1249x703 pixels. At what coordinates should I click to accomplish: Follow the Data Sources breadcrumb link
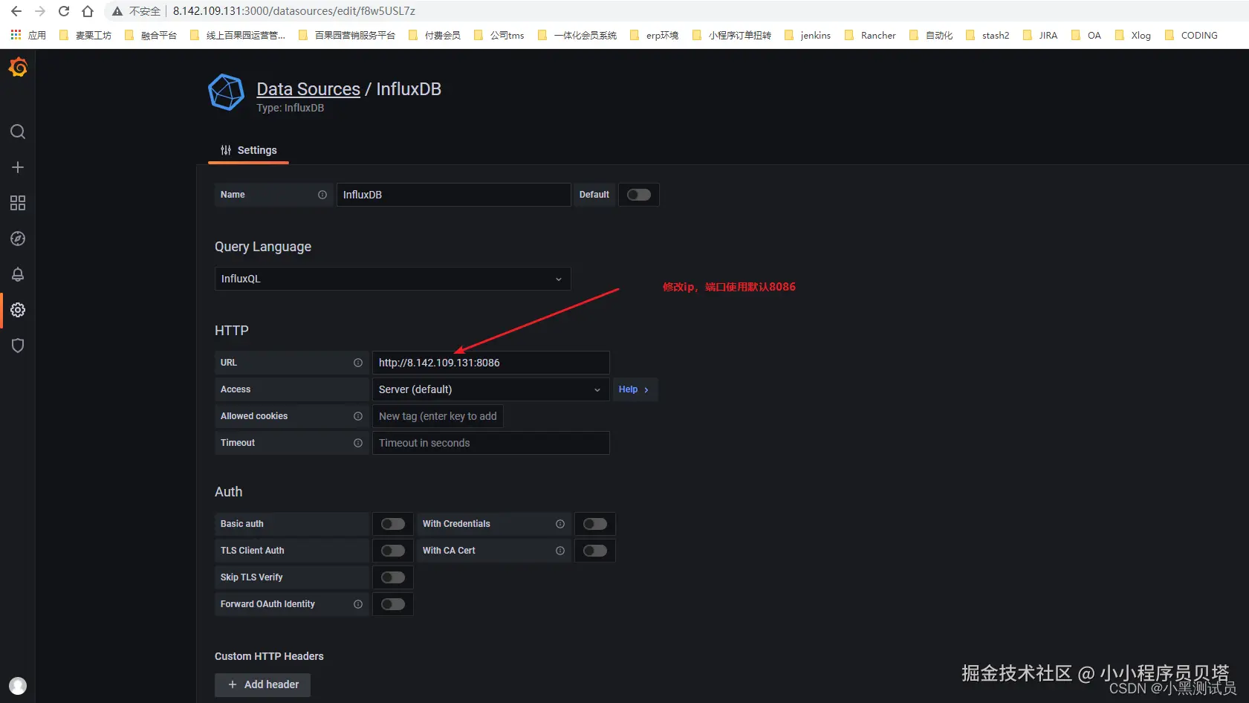(x=308, y=89)
